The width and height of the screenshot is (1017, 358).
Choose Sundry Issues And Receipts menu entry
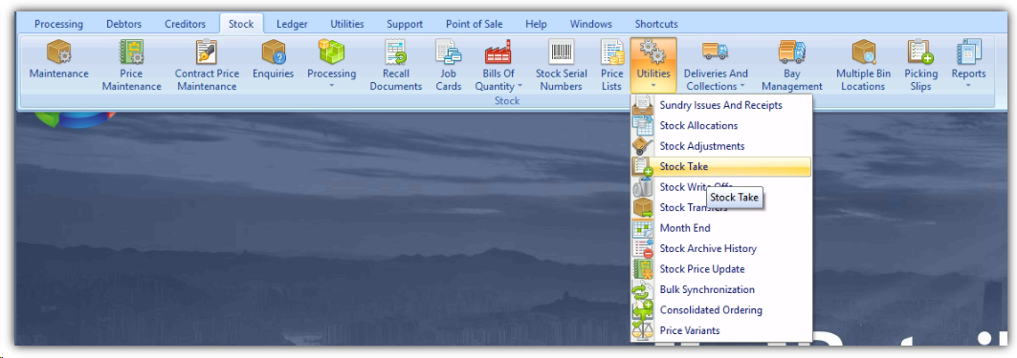click(x=721, y=105)
